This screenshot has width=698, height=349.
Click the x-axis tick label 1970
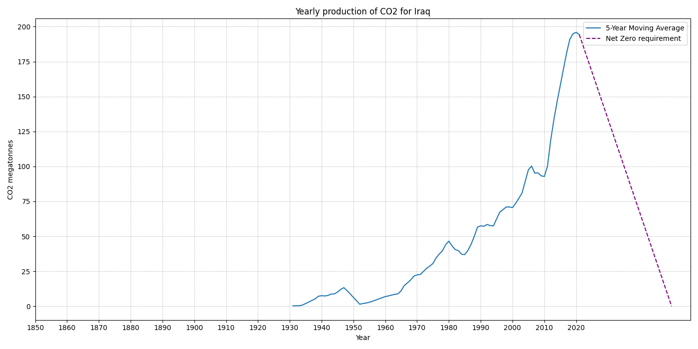[x=417, y=328]
